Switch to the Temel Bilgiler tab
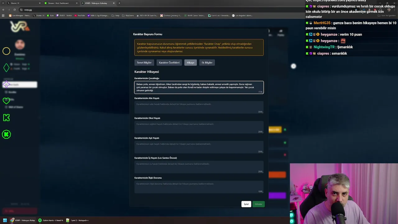Screen dimensions: 398x224 tap(144, 63)
